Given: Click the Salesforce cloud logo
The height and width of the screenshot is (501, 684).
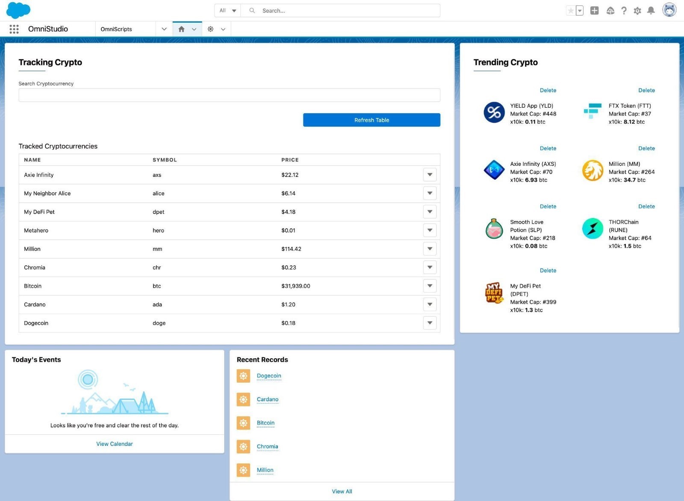Looking at the screenshot, I should click(x=18, y=10).
